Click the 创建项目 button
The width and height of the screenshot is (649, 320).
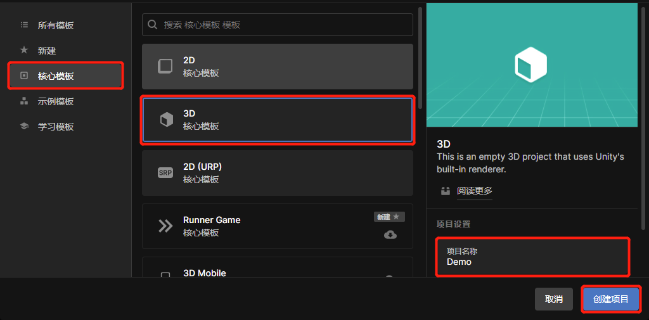(x=611, y=299)
